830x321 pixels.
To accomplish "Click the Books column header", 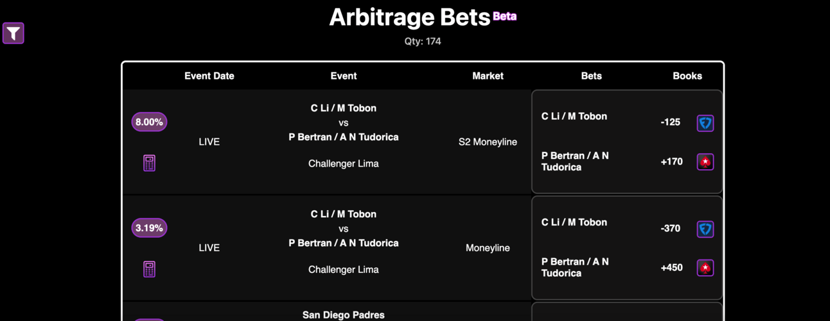I will [x=687, y=76].
